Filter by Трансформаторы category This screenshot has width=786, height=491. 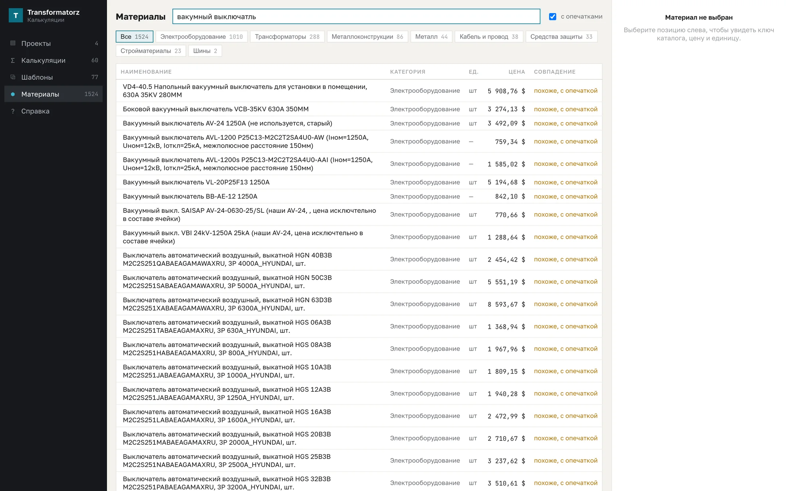point(287,37)
